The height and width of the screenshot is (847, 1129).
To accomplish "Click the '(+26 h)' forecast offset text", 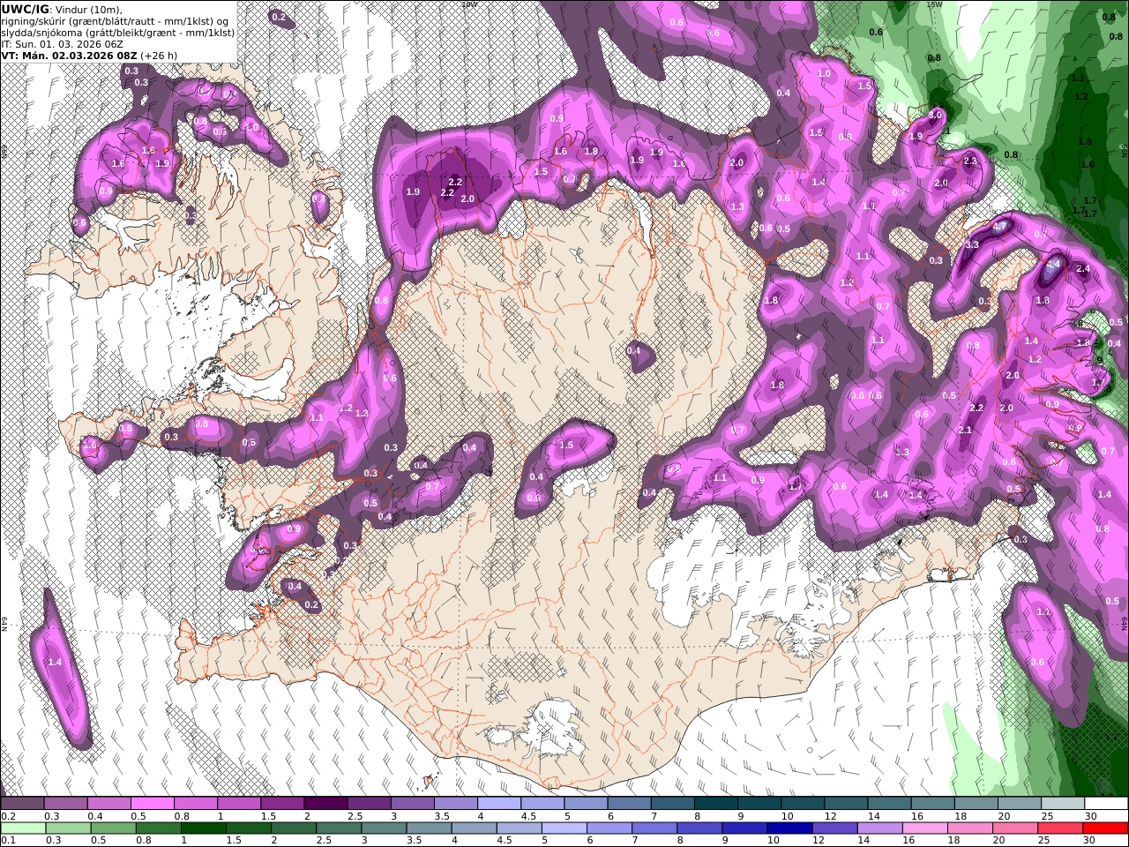I will pyautogui.click(x=159, y=55).
